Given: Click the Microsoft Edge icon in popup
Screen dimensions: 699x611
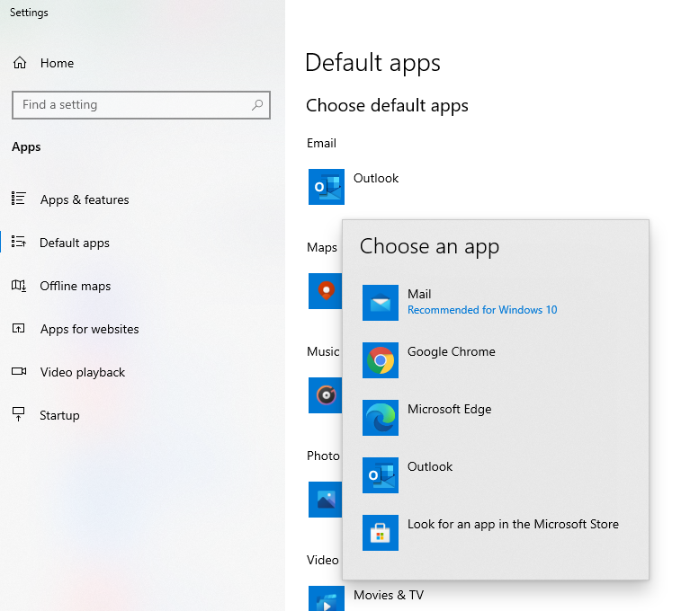Looking at the screenshot, I should 381,418.
